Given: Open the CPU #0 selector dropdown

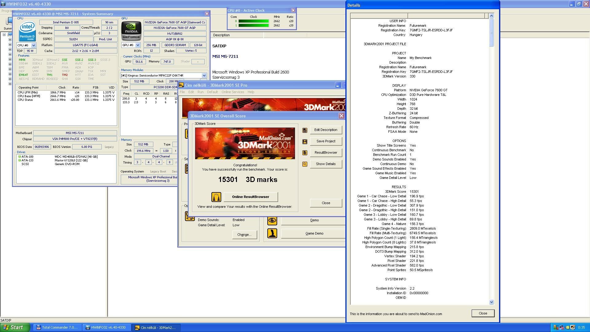Looking at the screenshot, I should coord(33,45).
